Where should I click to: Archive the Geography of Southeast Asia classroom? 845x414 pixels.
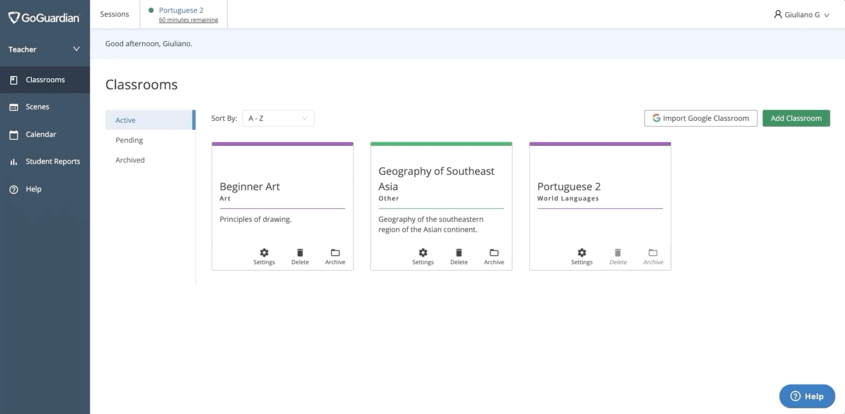coord(494,256)
